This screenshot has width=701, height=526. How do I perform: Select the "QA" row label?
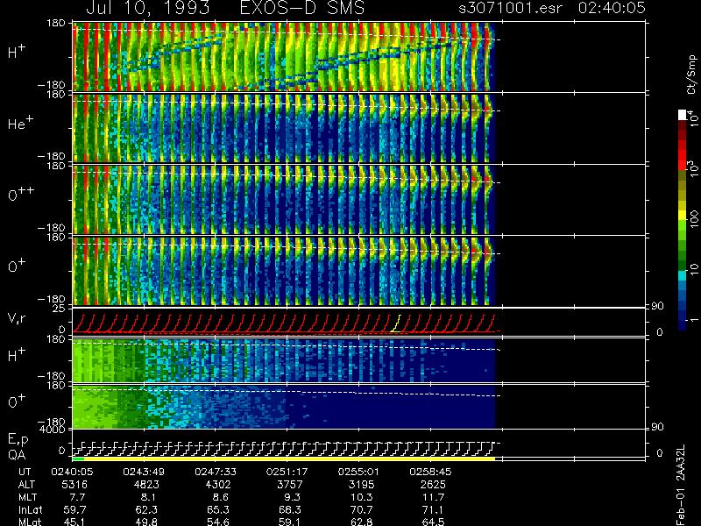click(x=17, y=455)
